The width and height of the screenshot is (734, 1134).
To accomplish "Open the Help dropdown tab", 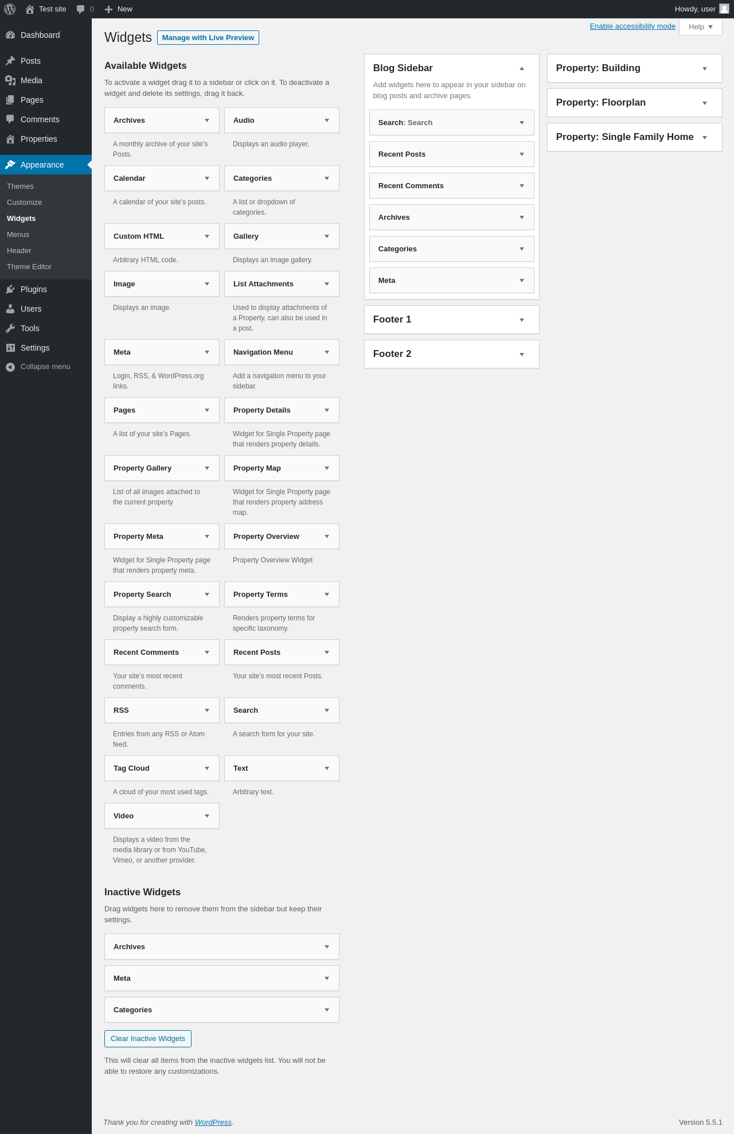I will coord(700,27).
